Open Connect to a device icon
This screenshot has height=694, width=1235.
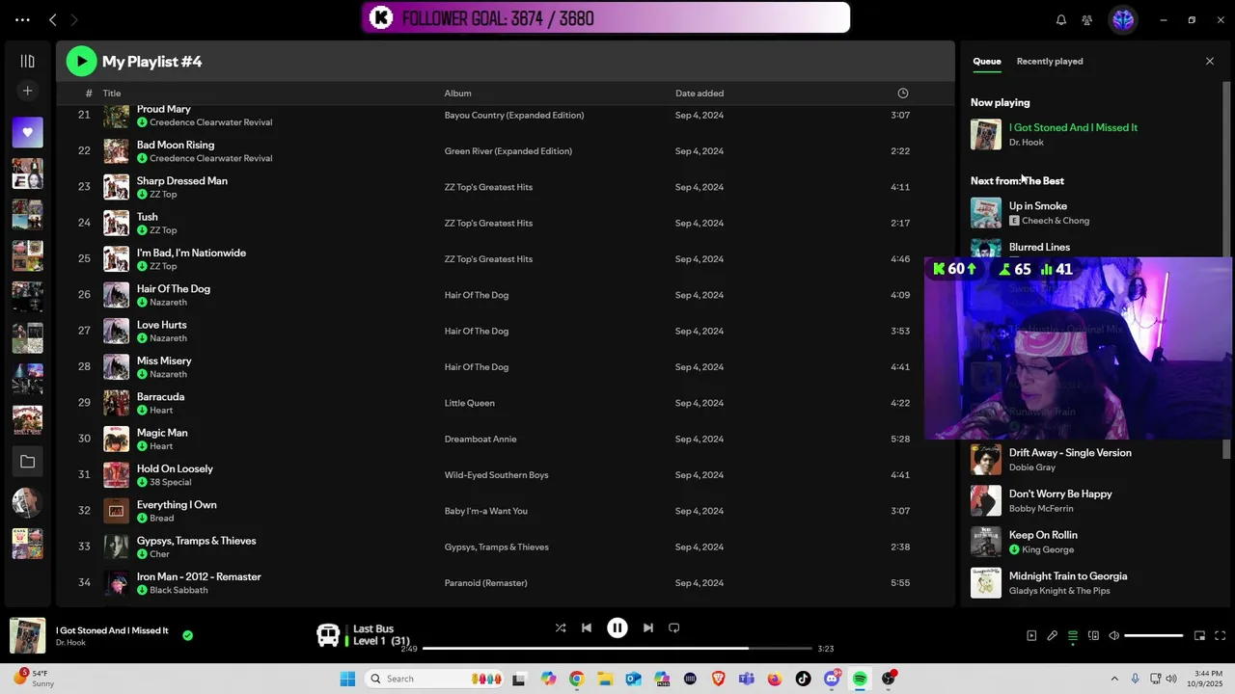(1093, 635)
